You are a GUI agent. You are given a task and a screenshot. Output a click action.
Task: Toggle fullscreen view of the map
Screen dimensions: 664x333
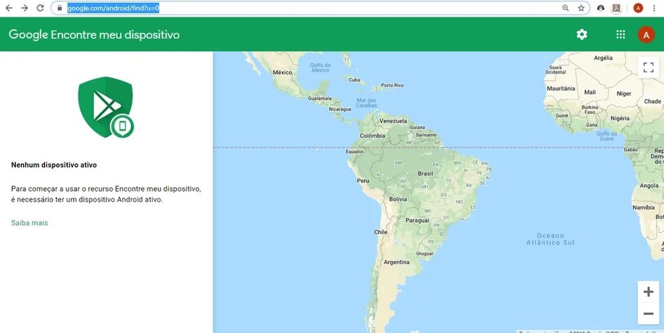(648, 67)
